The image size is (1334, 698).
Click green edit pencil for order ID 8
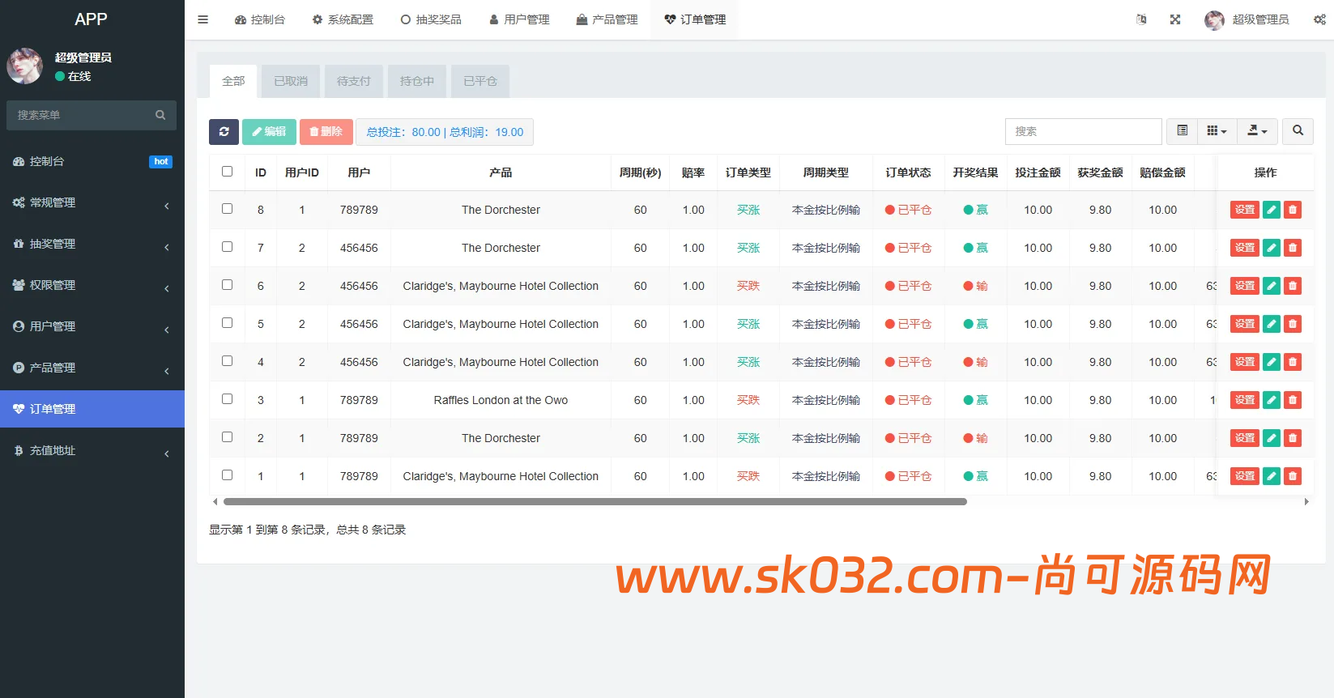tap(1272, 210)
